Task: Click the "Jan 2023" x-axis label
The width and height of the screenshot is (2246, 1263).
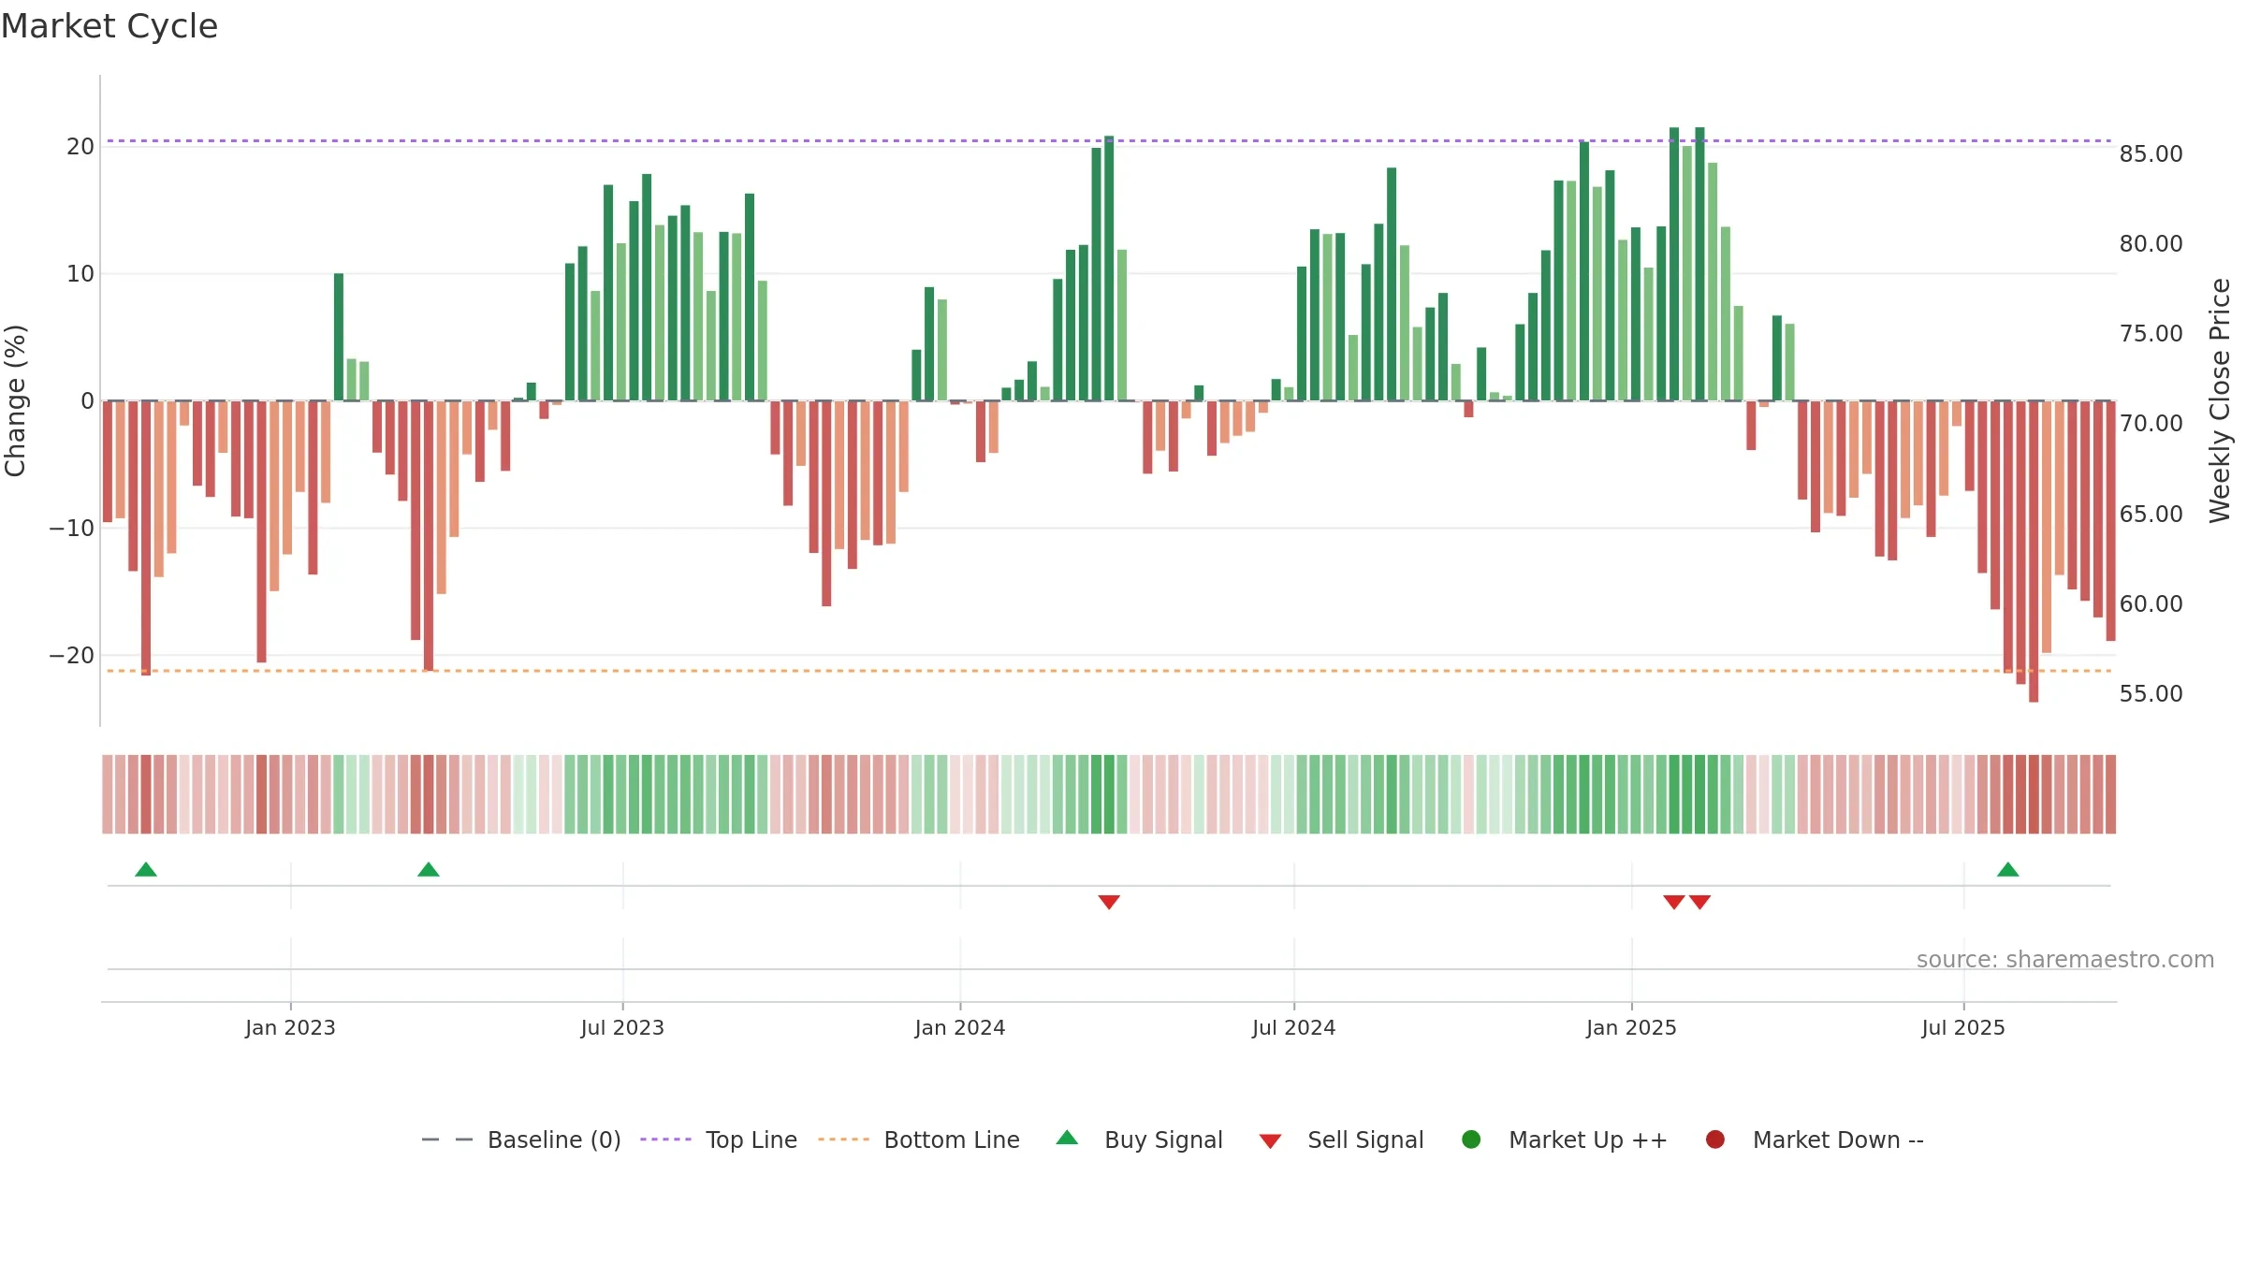Action: 290,1027
